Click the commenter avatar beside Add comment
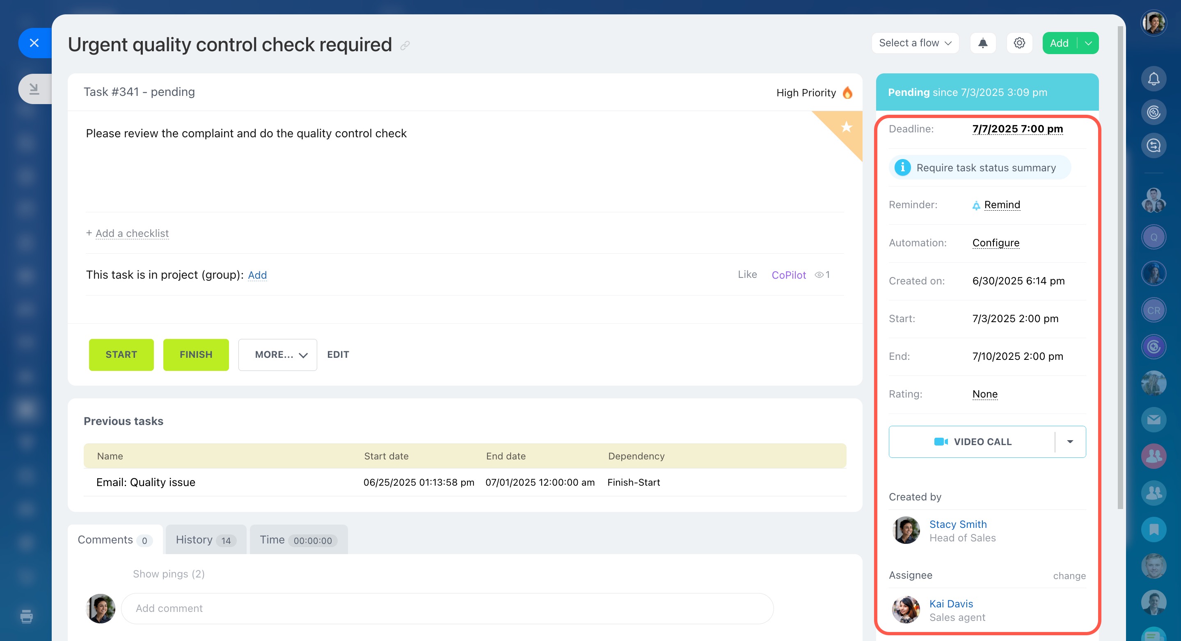1181x641 pixels. (101, 609)
